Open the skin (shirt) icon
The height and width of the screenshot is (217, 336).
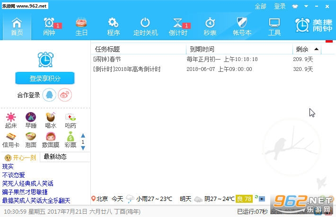click(295, 7)
